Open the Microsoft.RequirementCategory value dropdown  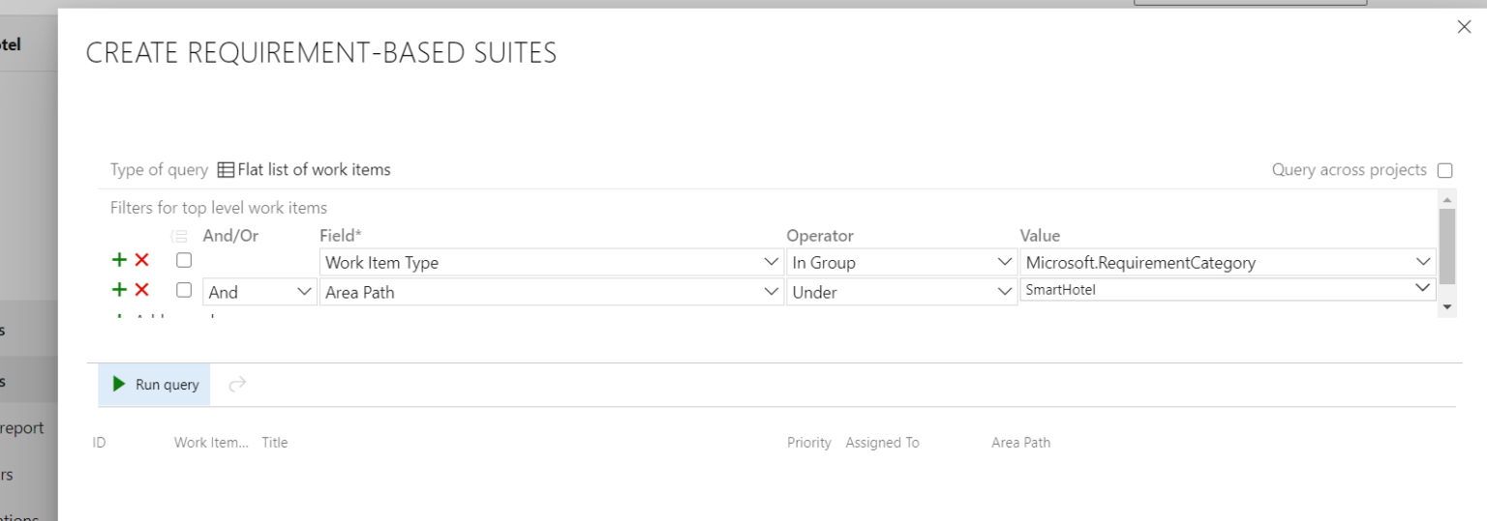point(1228,262)
